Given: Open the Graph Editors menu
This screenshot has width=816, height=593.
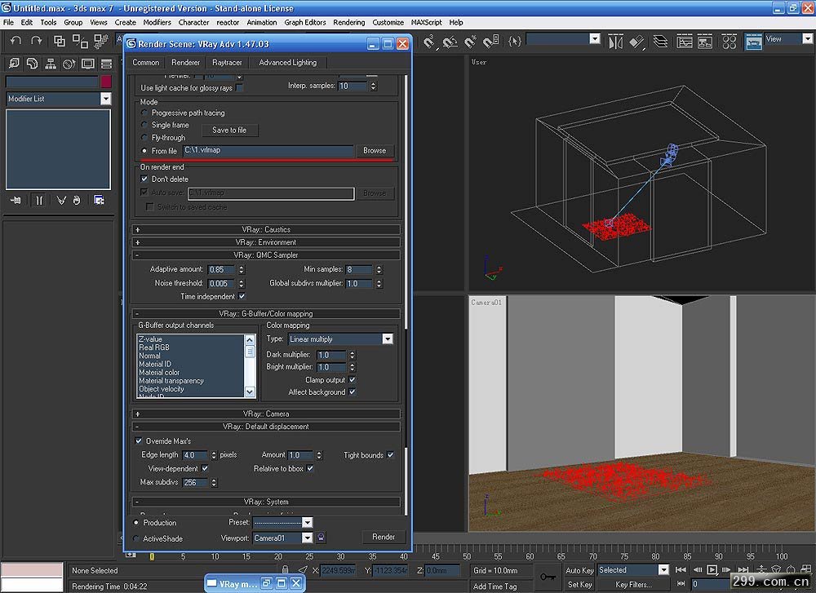Looking at the screenshot, I should click(x=305, y=22).
